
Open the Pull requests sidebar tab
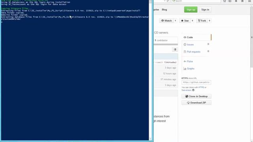(x=196, y=52)
